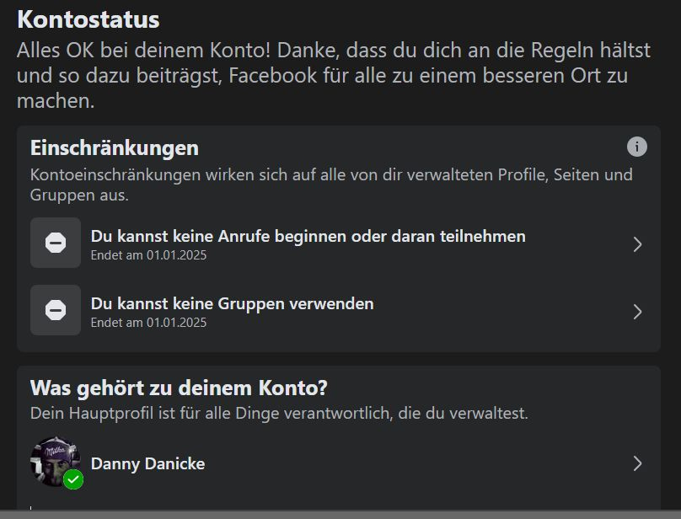The width and height of the screenshot is (681, 519).
Task: Select the Danny Danicke profile name
Action: 147,463
